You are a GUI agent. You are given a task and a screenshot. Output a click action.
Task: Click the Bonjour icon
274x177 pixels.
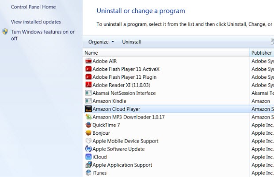tap(88, 133)
